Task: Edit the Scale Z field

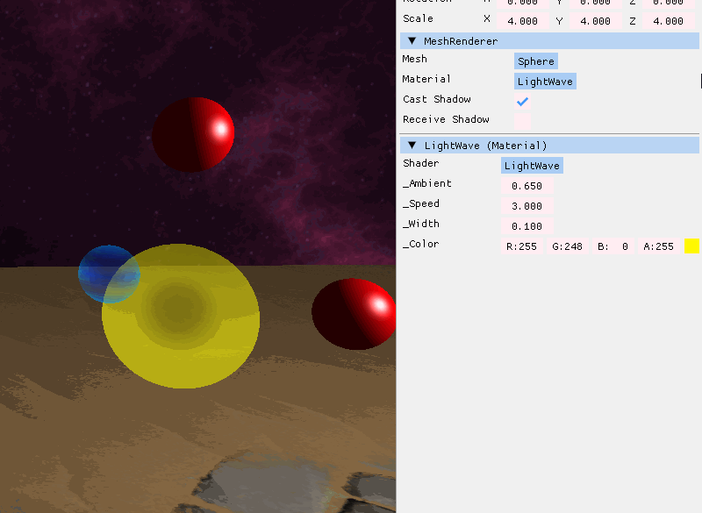Action: click(669, 20)
